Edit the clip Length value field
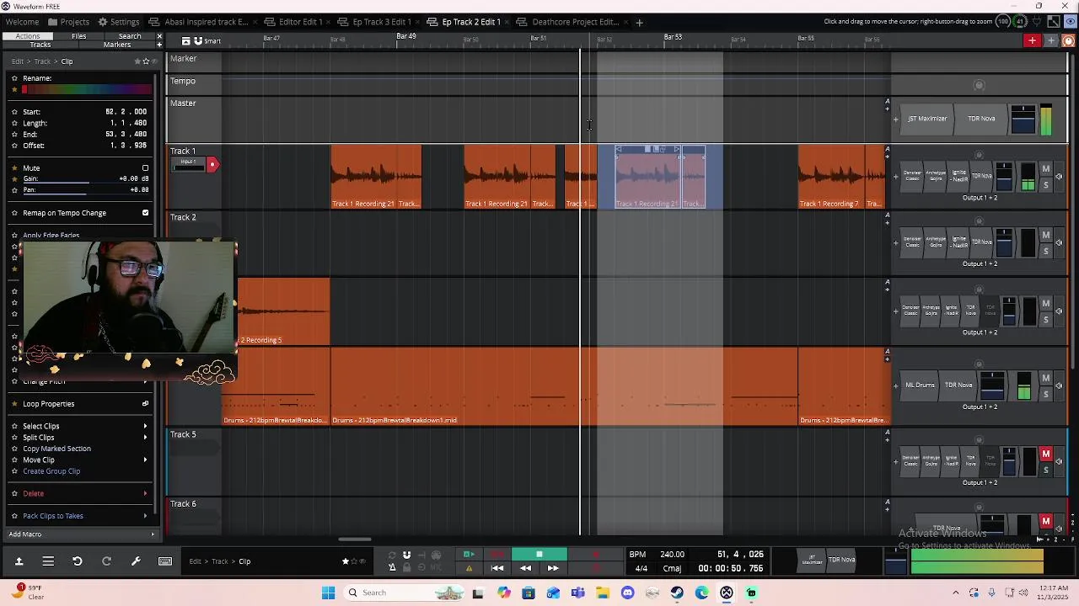 [x=128, y=123]
